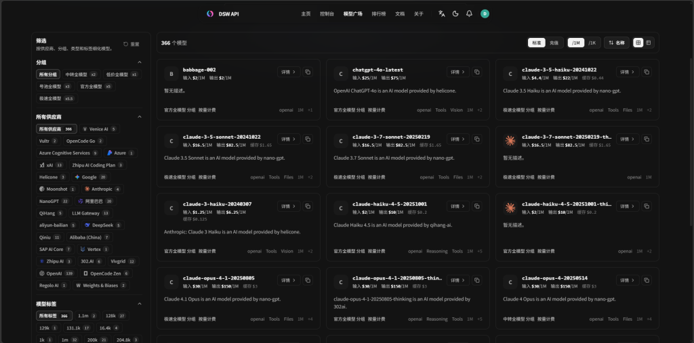The width and height of the screenshot is (694, 343).
Task: Open 详情 for chatgpt-4o-latest
Action: point(458,72)
